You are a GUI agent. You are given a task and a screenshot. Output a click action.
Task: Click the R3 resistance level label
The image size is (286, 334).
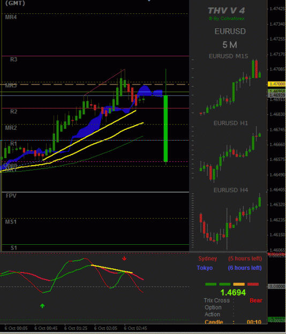(14, 59)
